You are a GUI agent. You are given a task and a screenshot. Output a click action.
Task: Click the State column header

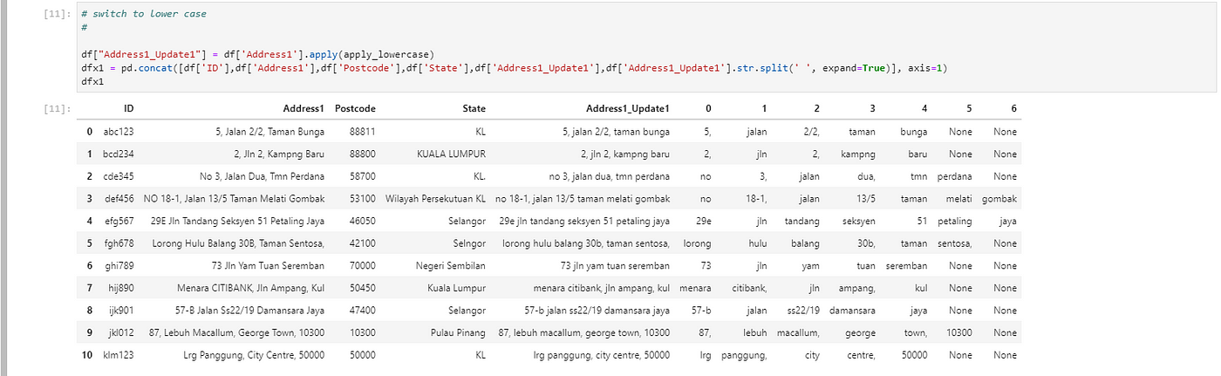coord(474,109)
